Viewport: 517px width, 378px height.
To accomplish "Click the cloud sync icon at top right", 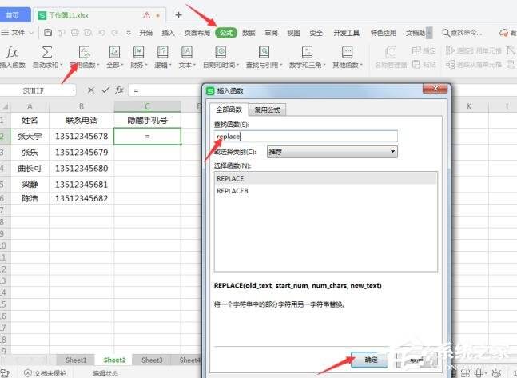I will pyautogui.click(x=503, y=33).
